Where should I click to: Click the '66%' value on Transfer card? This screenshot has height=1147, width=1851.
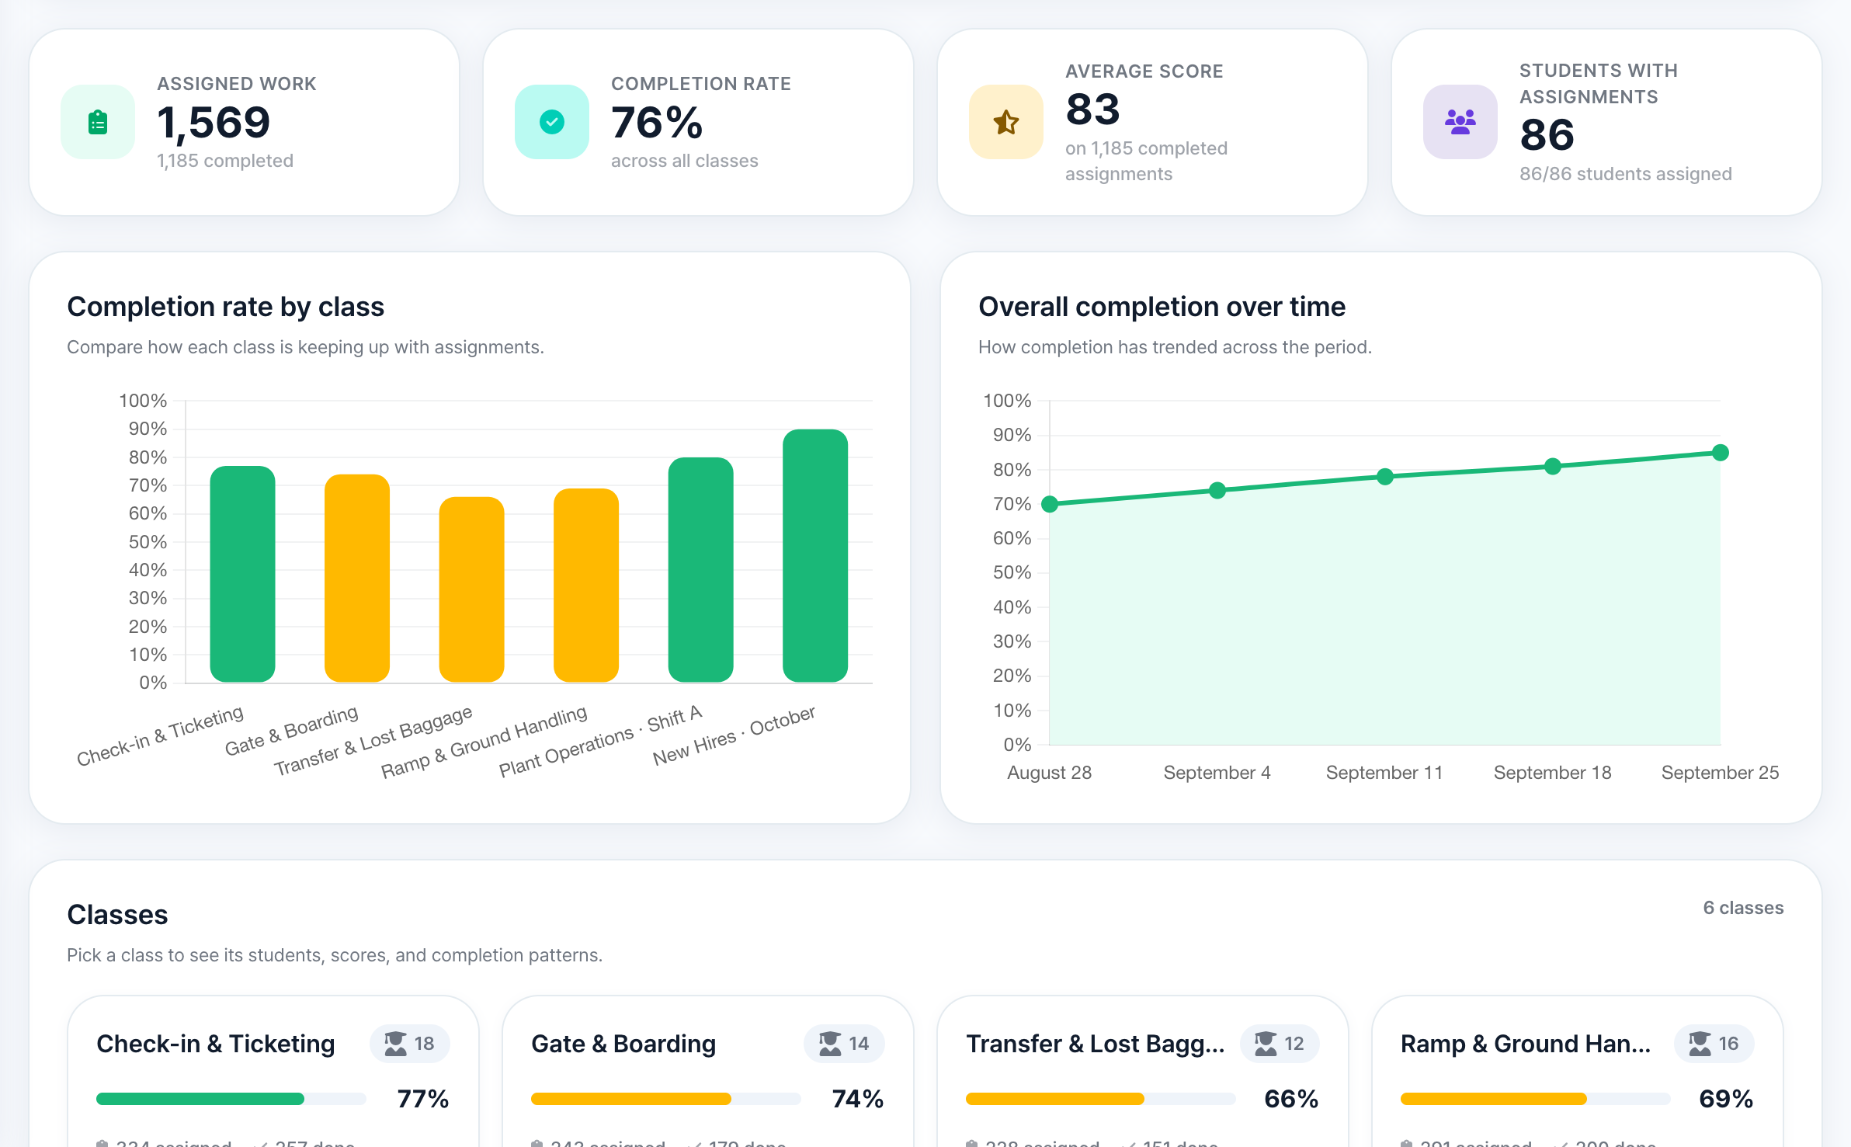click(1291, 1099)
